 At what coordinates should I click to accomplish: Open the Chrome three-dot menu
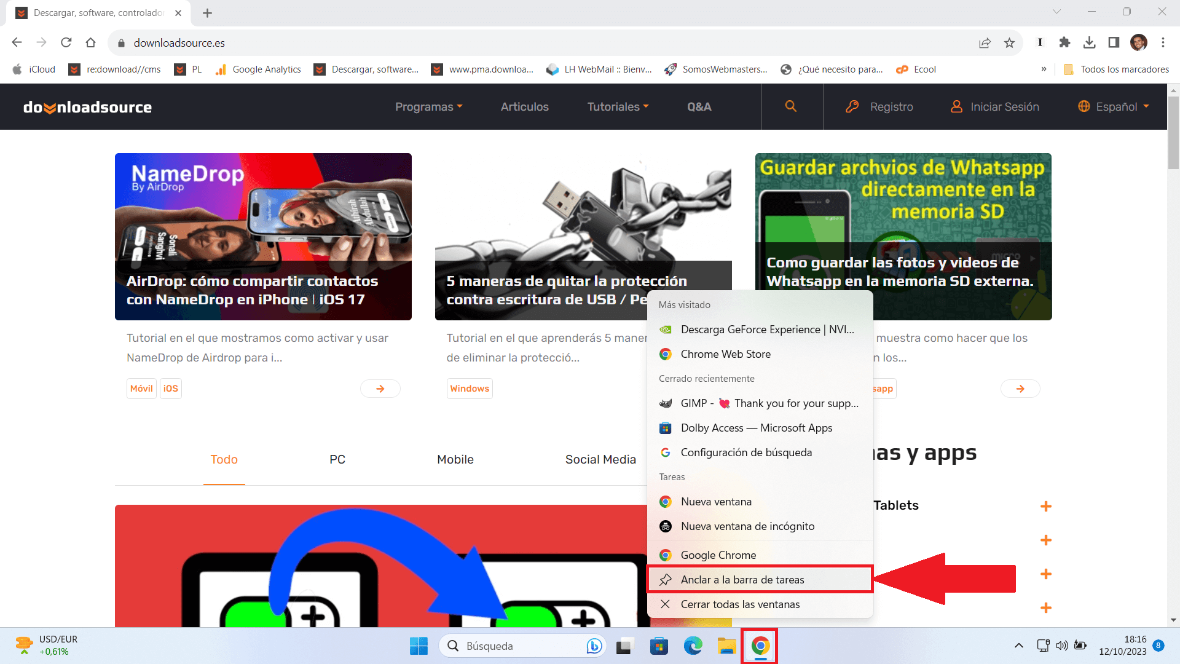tap(1163, 42)
